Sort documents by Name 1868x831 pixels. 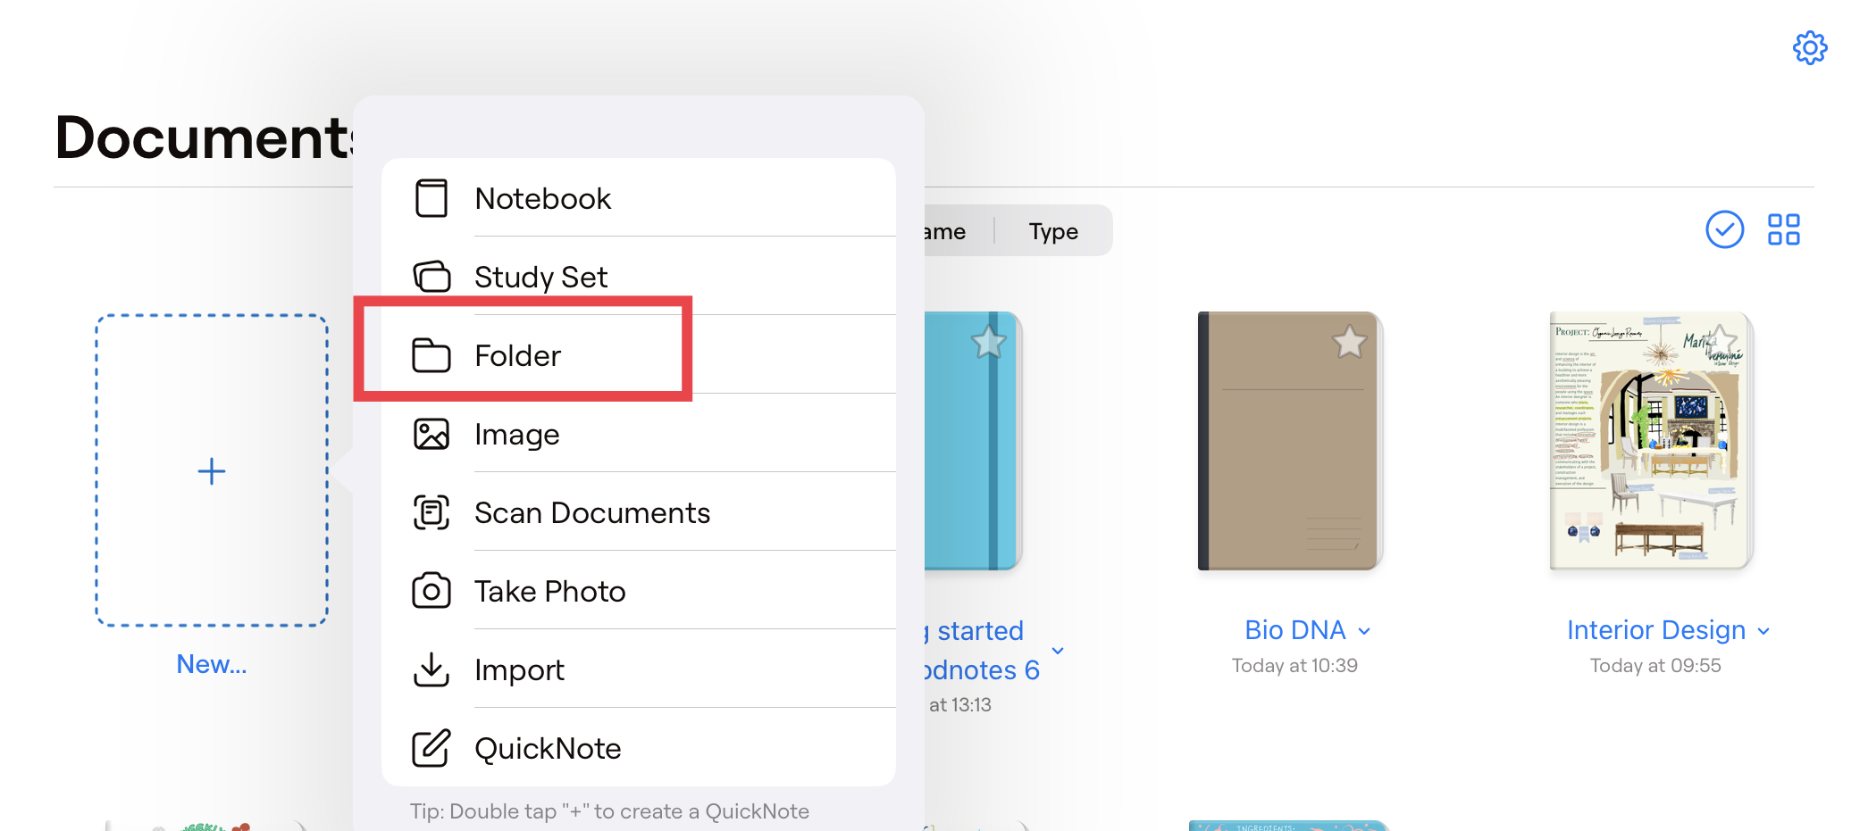[x=943, y=230]
